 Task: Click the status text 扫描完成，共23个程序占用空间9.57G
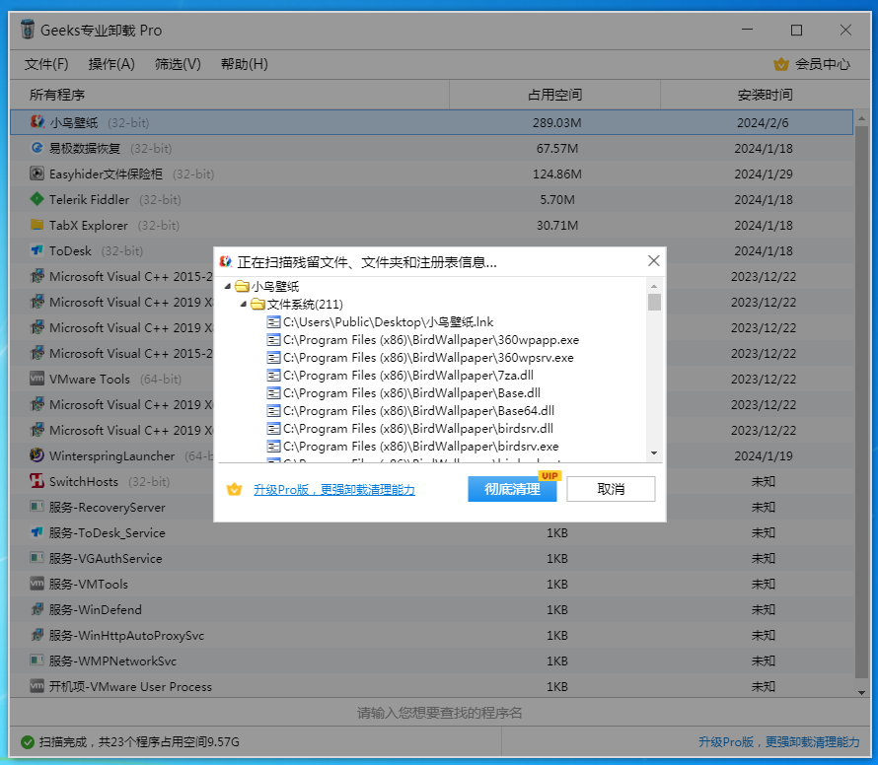click(x=139, y=742)
